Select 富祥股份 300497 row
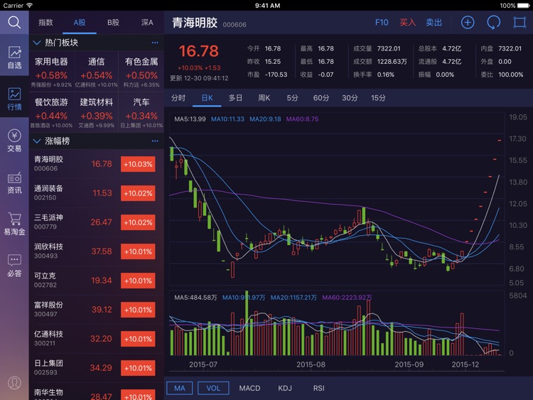This screenshot has width=533, height=400. (97, 310)
